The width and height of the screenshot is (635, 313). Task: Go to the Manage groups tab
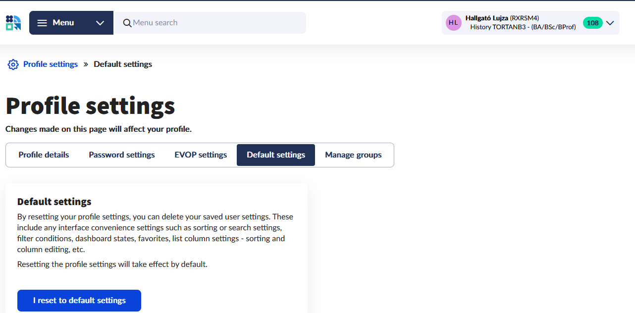click(353, 155)
